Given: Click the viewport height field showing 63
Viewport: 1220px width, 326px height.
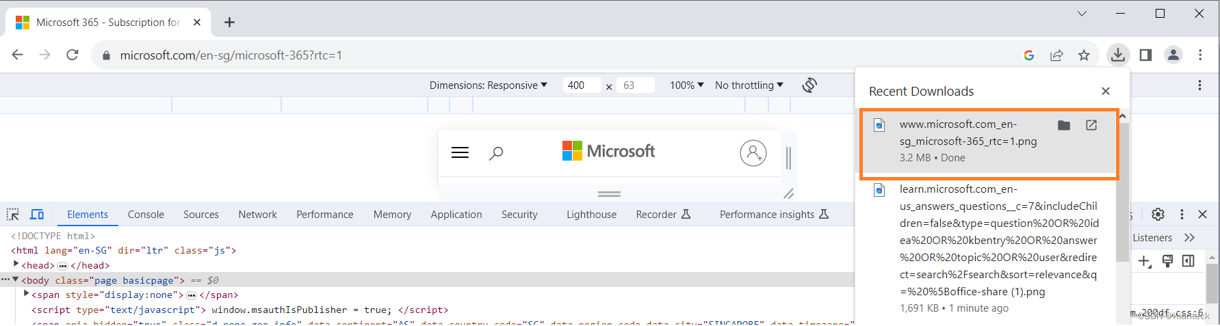Looking at the screenshot, I should point(636,85).
